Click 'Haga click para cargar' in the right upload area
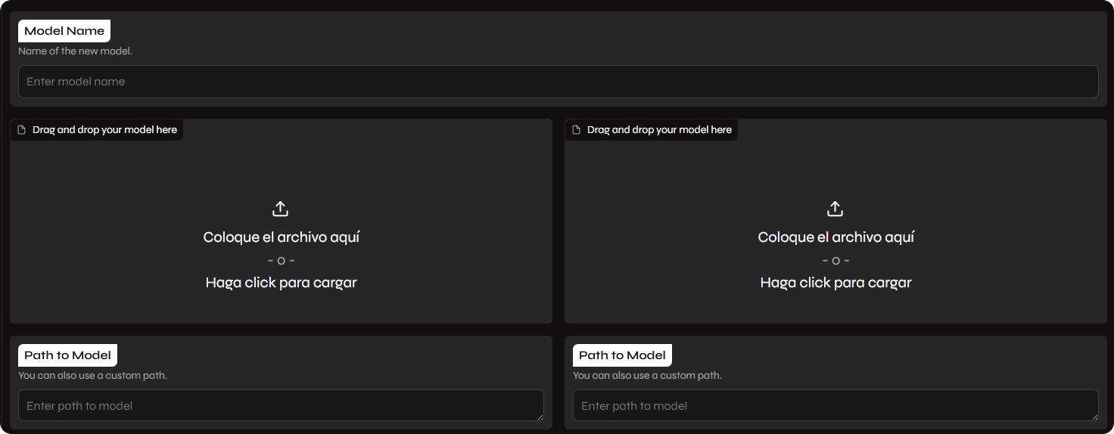Screen dimensions: 1114x434 tap(835, 283)
